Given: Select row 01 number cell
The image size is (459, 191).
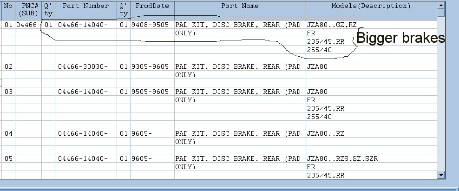Looking at the screenshot, I should [8, 25].
